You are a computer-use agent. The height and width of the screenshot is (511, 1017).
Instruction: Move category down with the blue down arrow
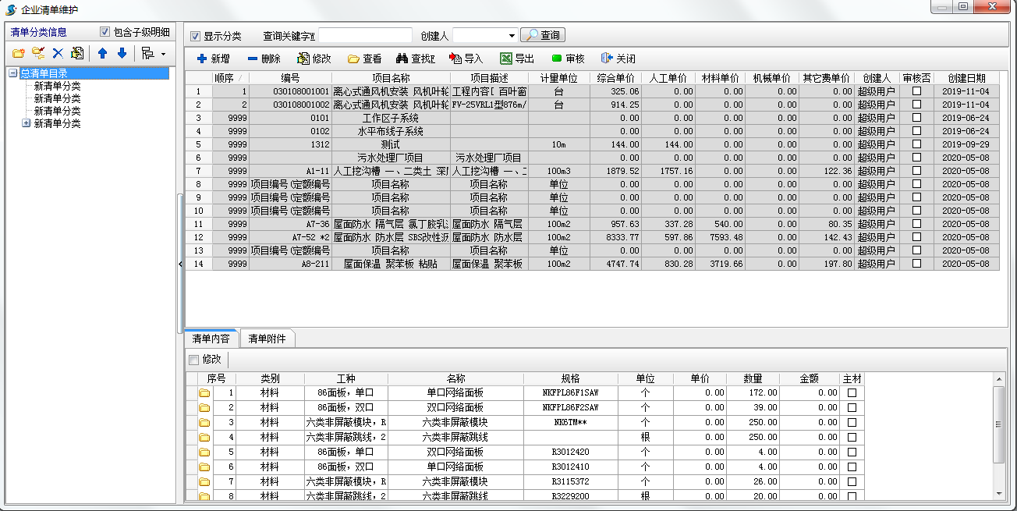(122, 51)
